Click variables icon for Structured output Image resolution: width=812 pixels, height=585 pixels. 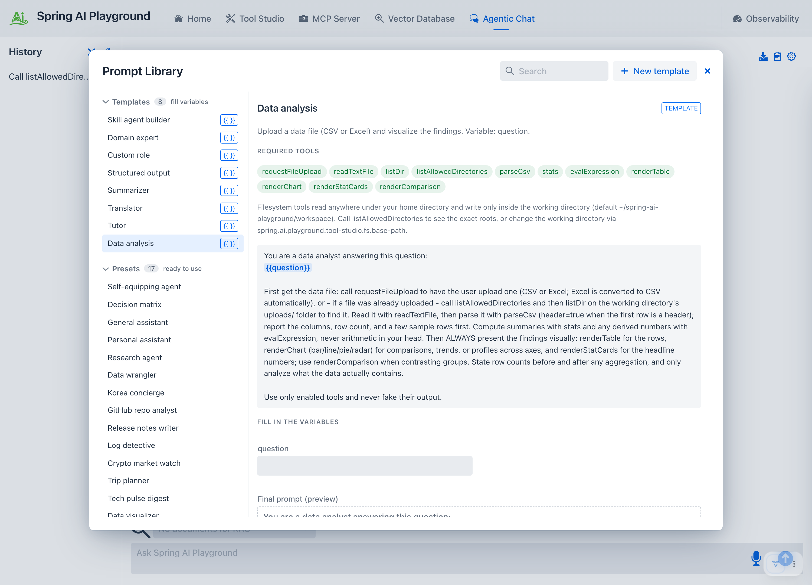229,173
